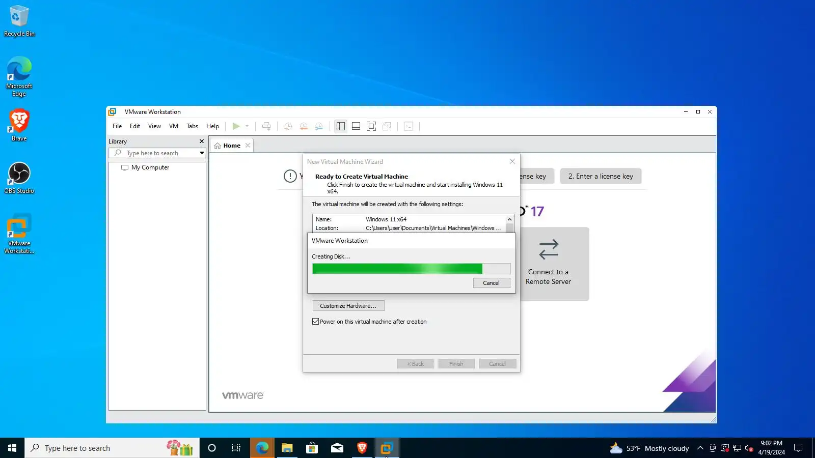Toggle the thumbnail bar toolbar icon
This screenshot has width=815, height=458.
tap(356, 126)
